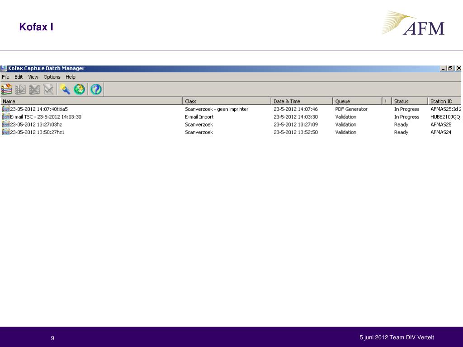Click the grayed-out delete batch toolbar icon

click(34, 89)
